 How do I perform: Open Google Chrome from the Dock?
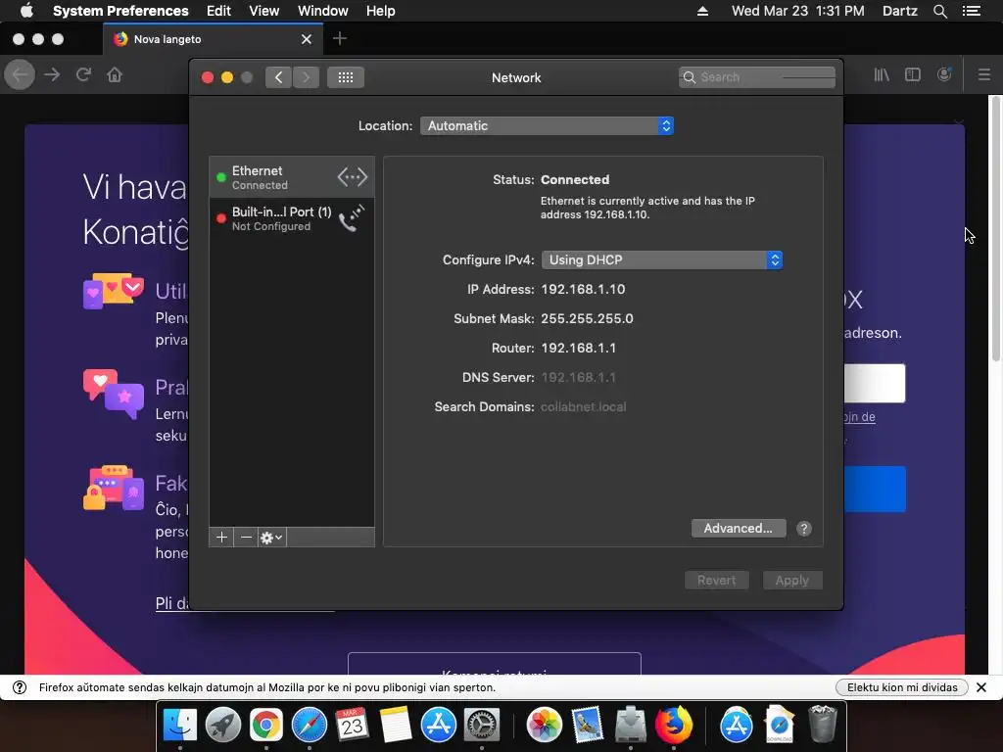pyautogui.click(x=266, y=725)
